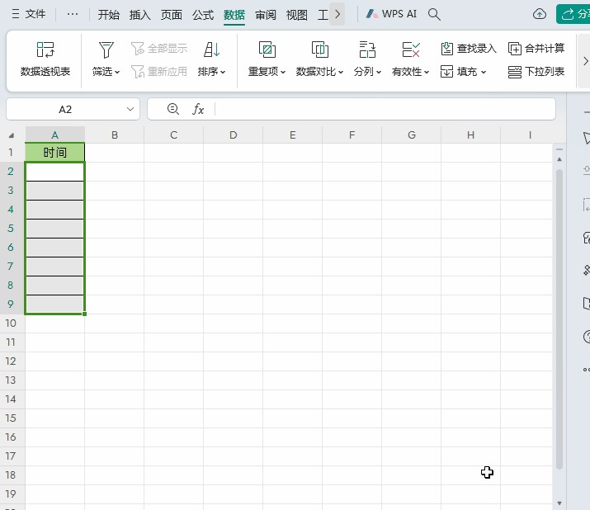The image size is (590, 510).
Task: Click the cloud upload icon
Action: point(540,15)
